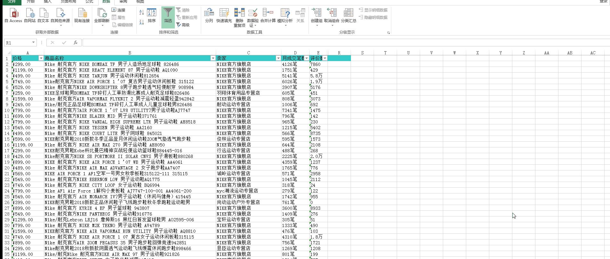
Task: Expand the 数据验证 dropdown arrow
Action: [255, 25]
